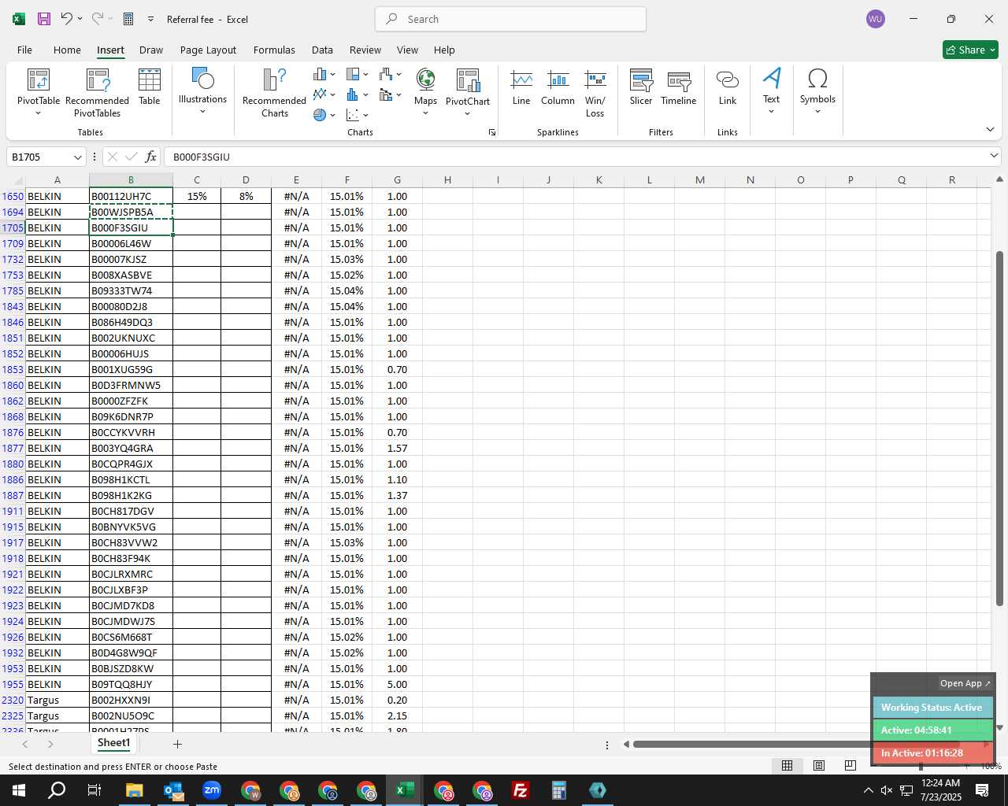Click the WU account avatar
Viewport: 1008px width, 806px height.
coord(876,19)
